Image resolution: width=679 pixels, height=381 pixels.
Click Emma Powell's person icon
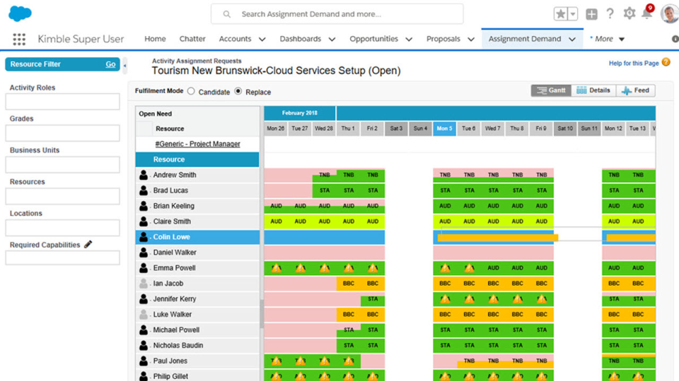pyautogui.click(x=144, y=268)
